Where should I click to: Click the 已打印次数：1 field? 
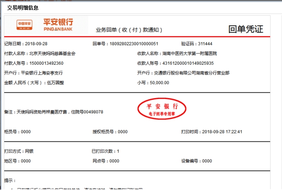coord(105,151)
